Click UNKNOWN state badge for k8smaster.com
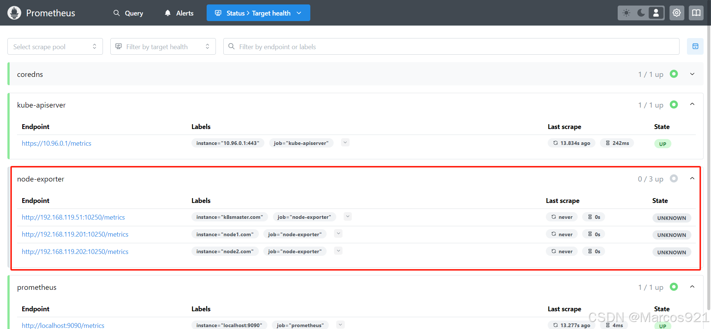711x329 pixels. pos(671,218)
